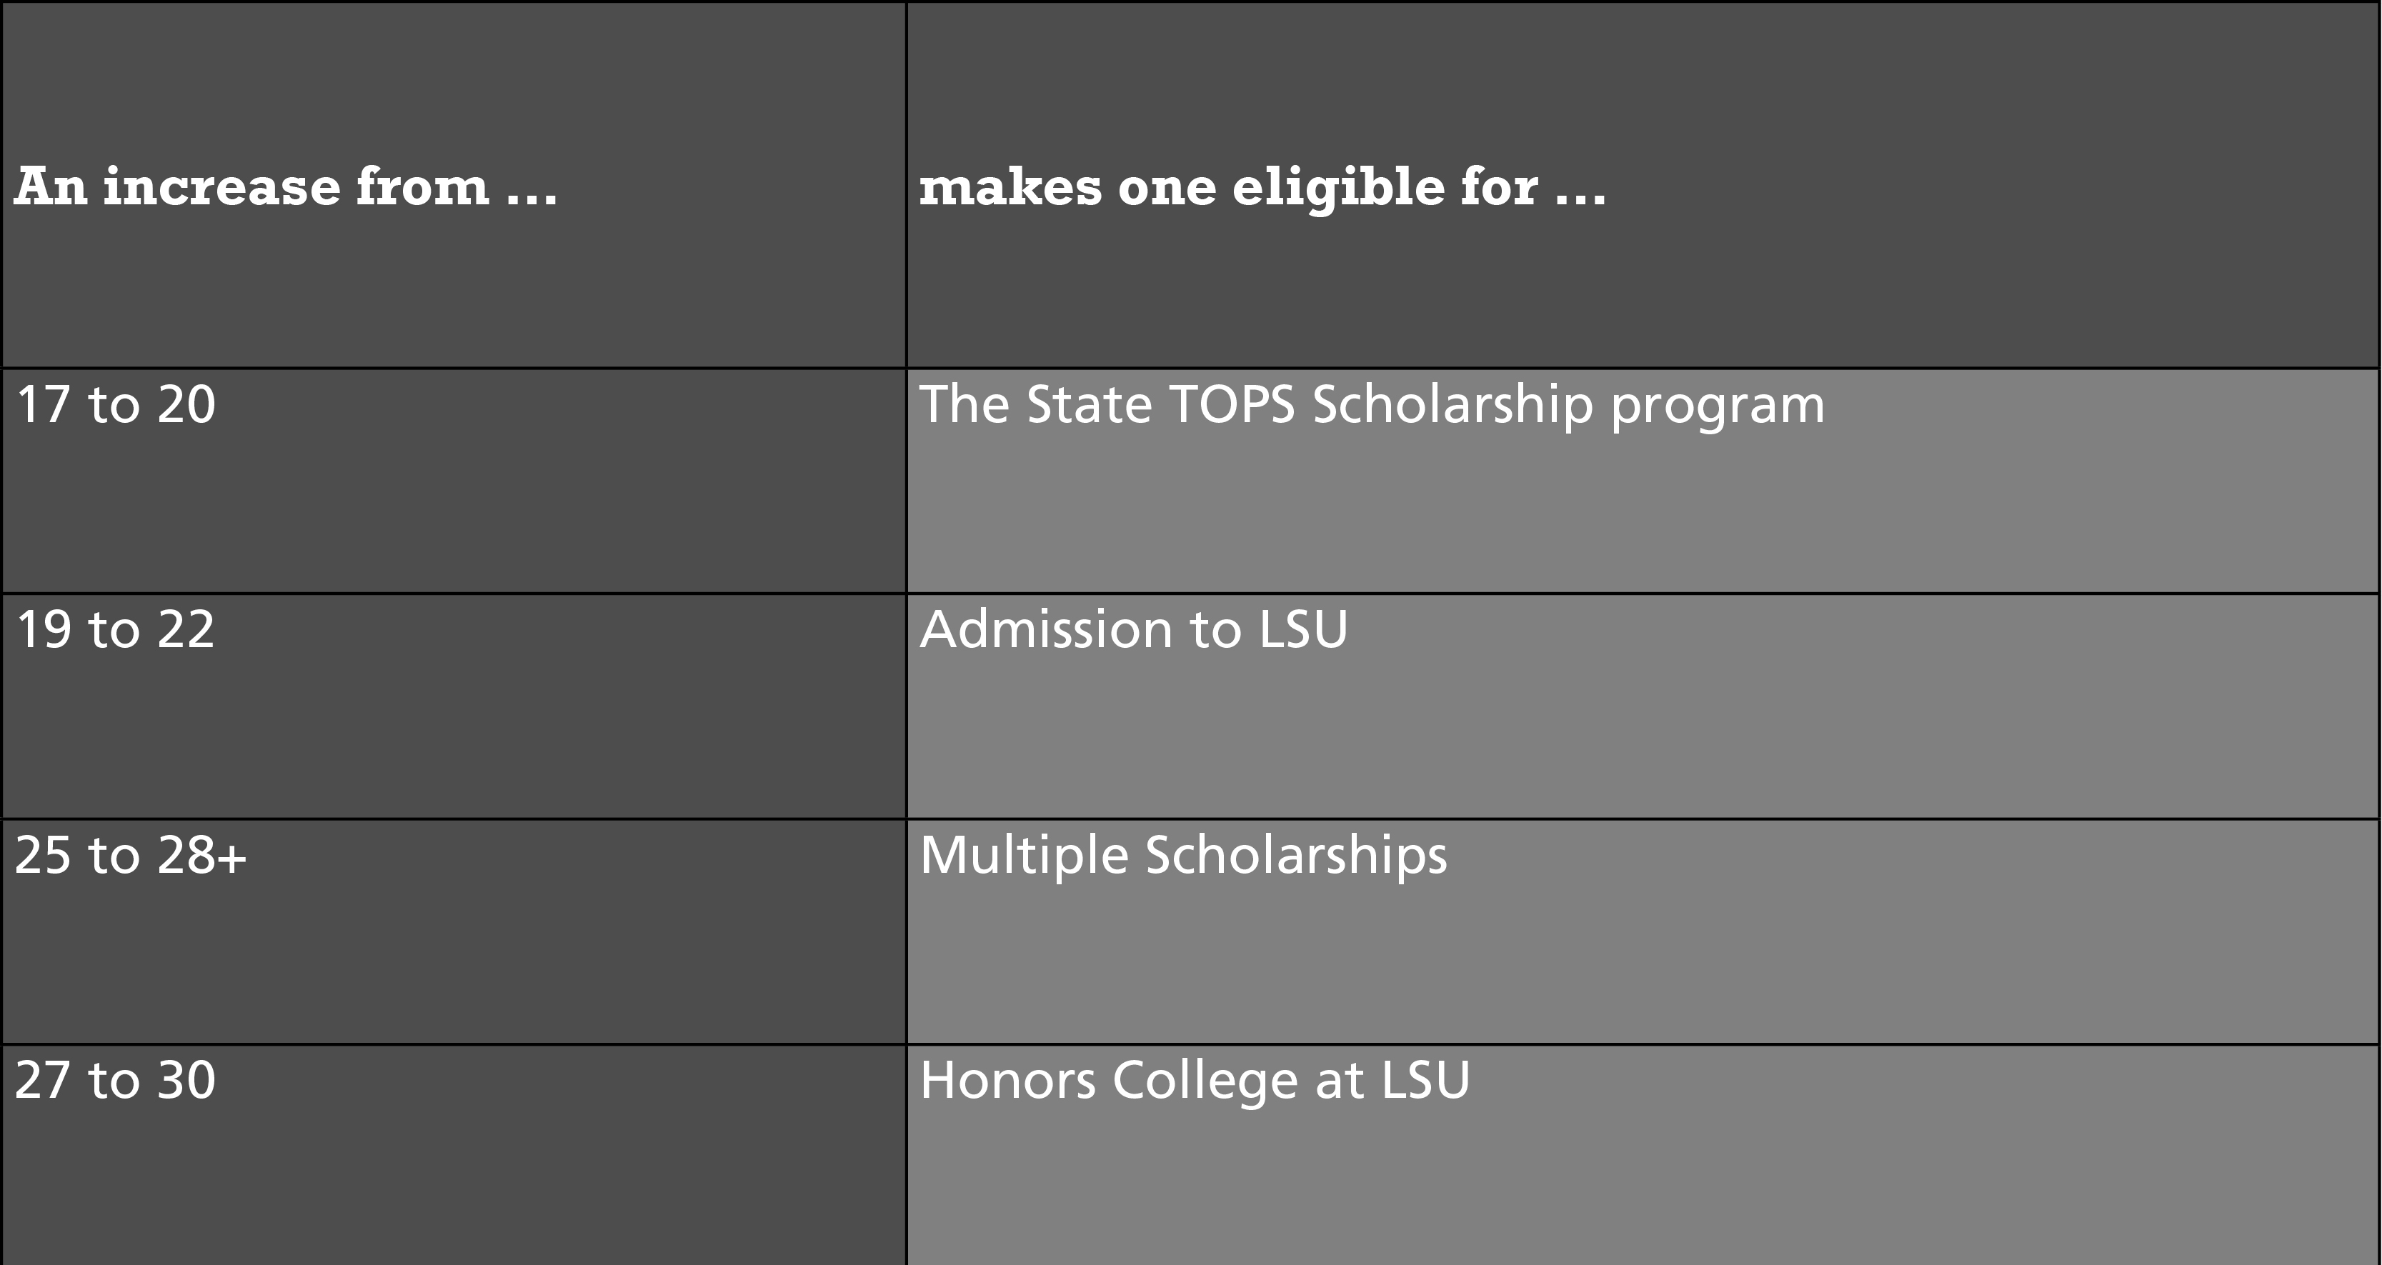Click the 'Admission to LSU' text
The height and width of the screenshot is (1265, 2382).
1134,630
